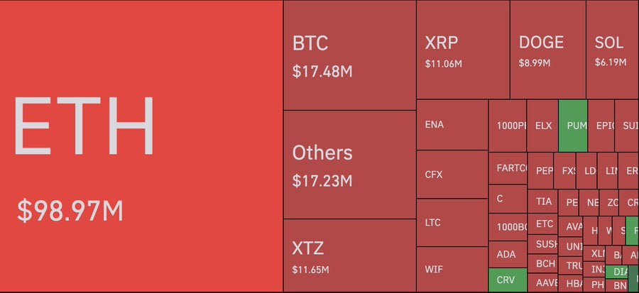The width and height of the screenshot is (639, 293).
Task: Click the ENA tile
Action: tap(452, 125)
